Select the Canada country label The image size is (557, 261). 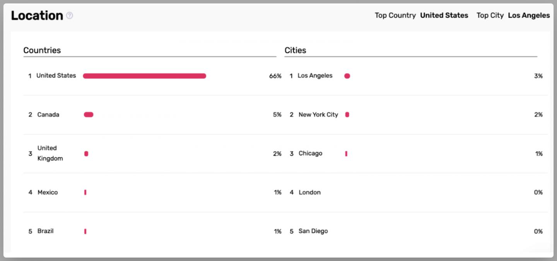coord(48,114)
